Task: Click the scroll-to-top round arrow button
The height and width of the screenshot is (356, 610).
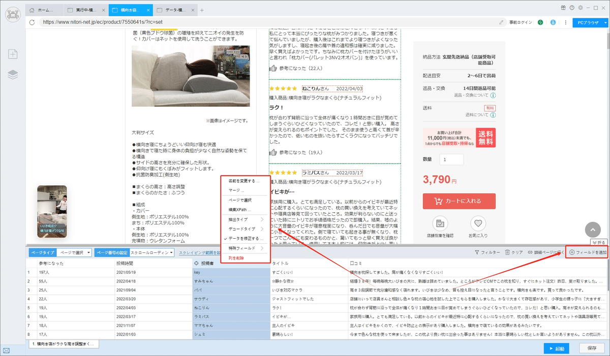Action: pos(593,230)
